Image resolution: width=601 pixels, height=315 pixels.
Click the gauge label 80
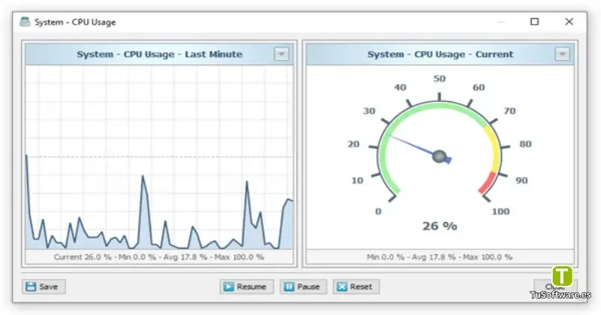(525, 144)
